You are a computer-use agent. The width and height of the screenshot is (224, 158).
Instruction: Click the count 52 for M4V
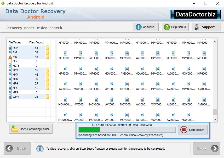(x=37, y=70)
